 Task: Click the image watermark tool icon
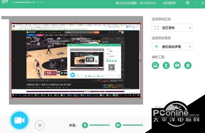(156, 65)
